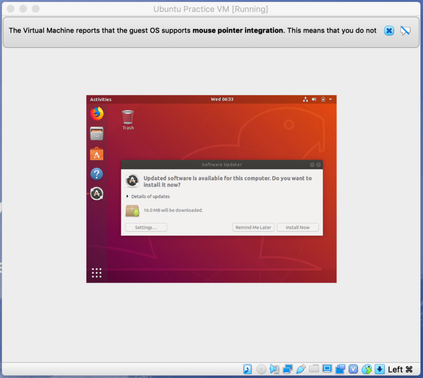Click Software Updater icon in dock
This screenshot has width=423, height=378.
click(x=97, y=194)
